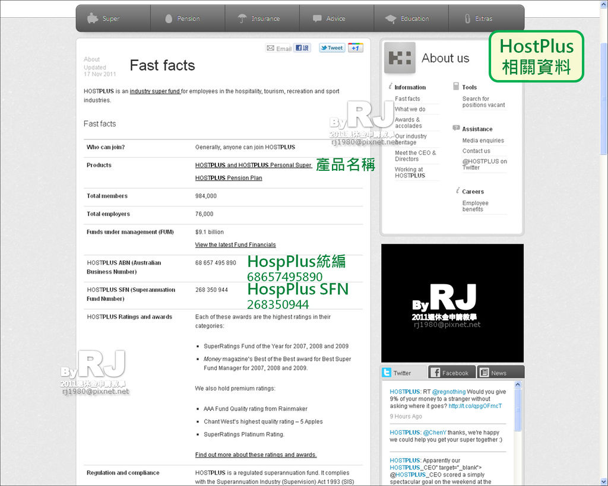
Task: Click the page vertical scrollbar thumb
Action: pyautogui.click(x=604, y=98)
